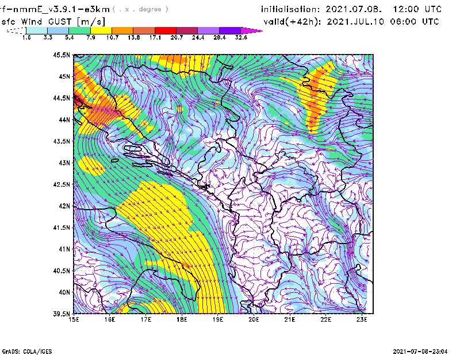Click the legend value 17.1
460x355 pixels.
pyautogui.click(x=155, y=37)
